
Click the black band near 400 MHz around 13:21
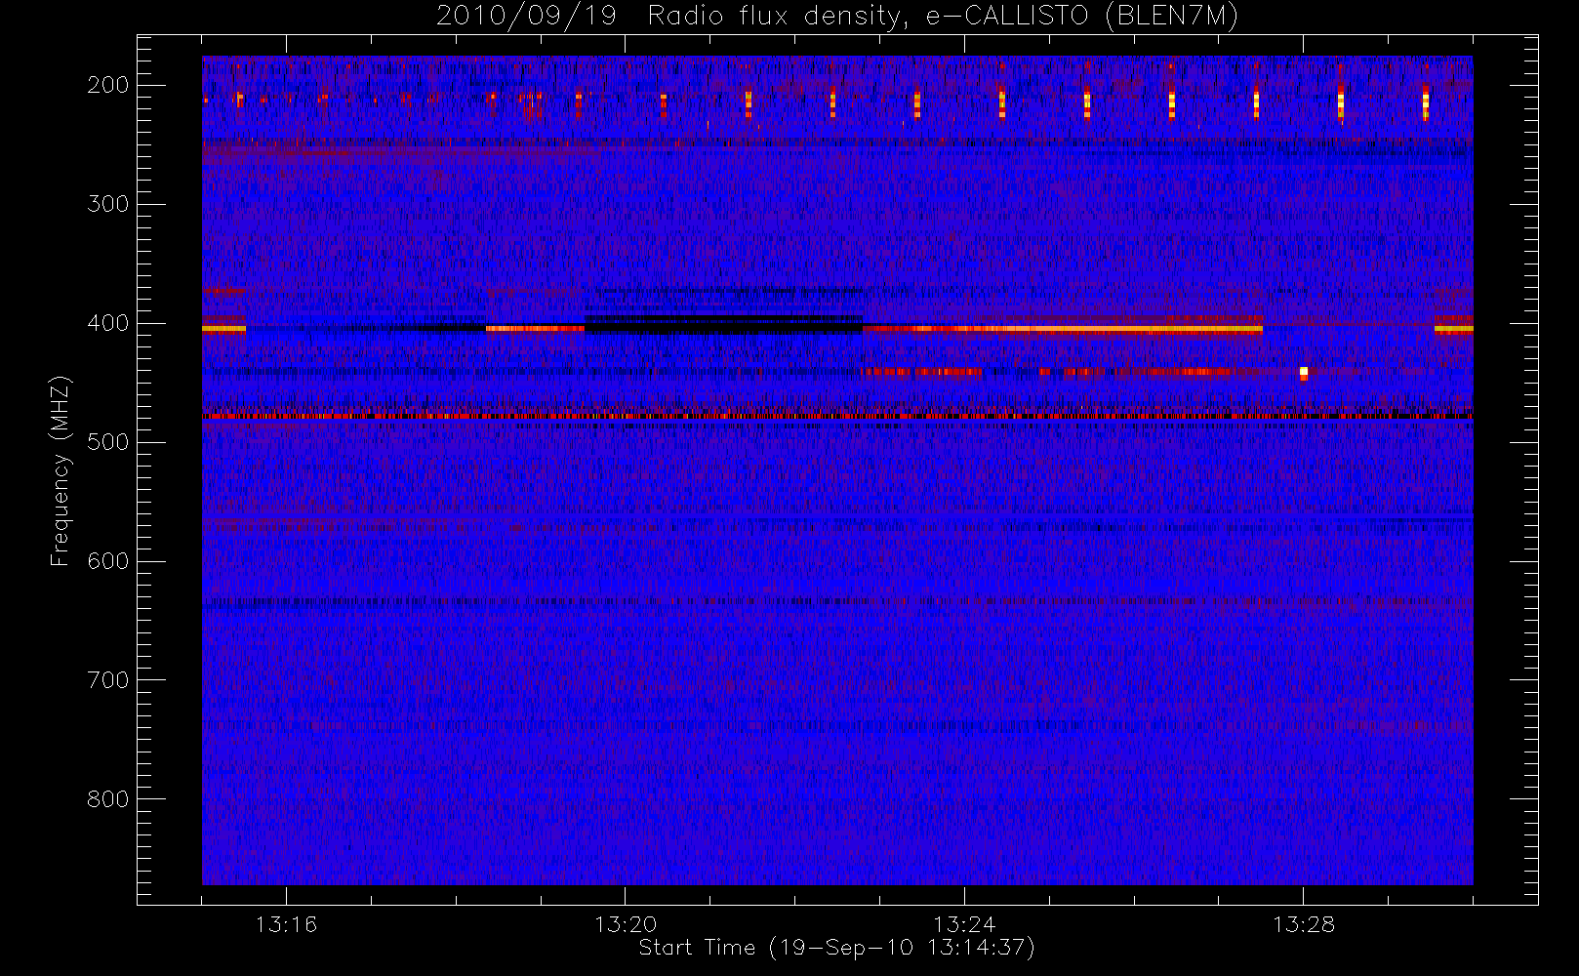[x=723, y=325]
